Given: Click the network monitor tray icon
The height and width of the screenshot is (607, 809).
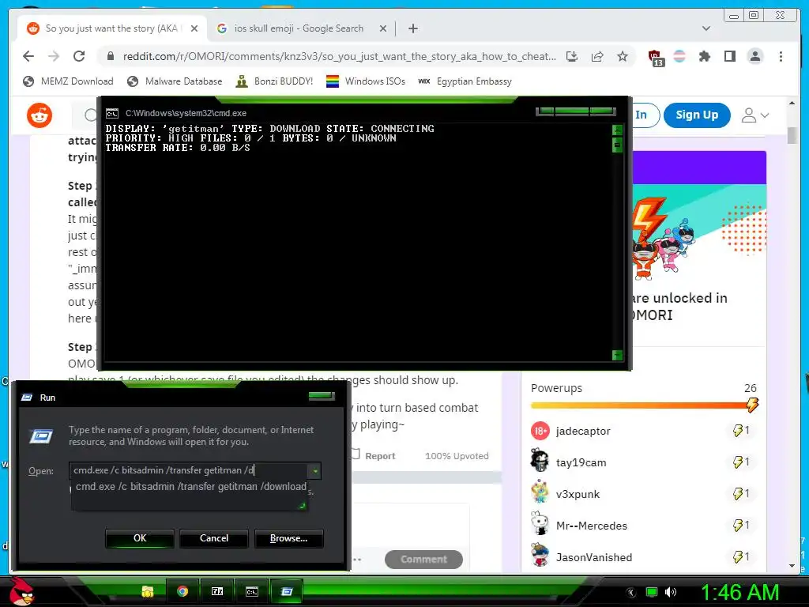Looking at the screenshot, I should tap(652, 592).
